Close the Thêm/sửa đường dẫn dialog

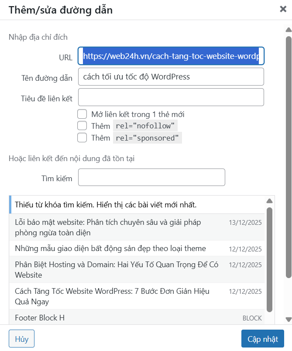coord(283,9)
